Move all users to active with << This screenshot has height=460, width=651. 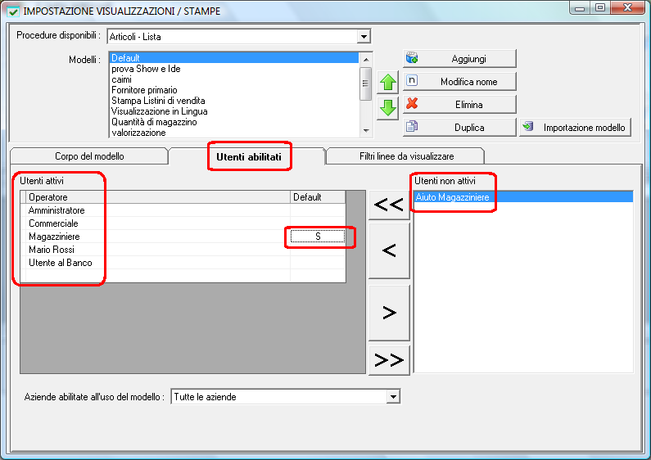(389, 205)
